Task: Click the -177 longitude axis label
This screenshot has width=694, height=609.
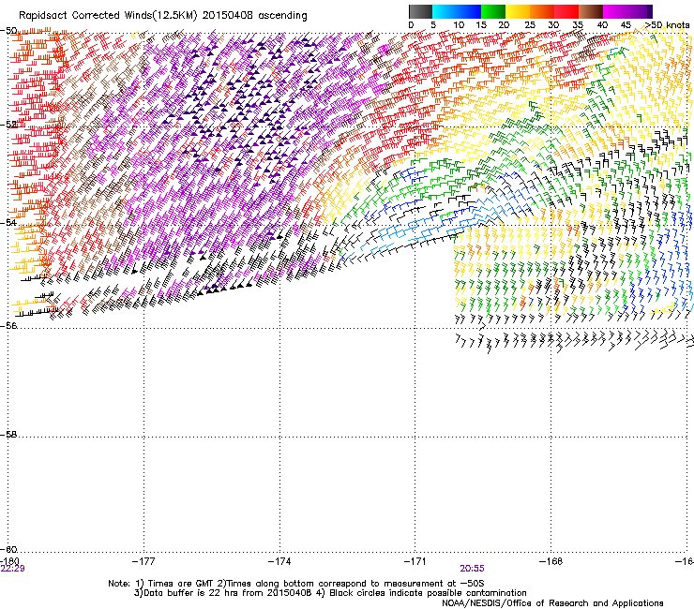Action: pos(143,561)
